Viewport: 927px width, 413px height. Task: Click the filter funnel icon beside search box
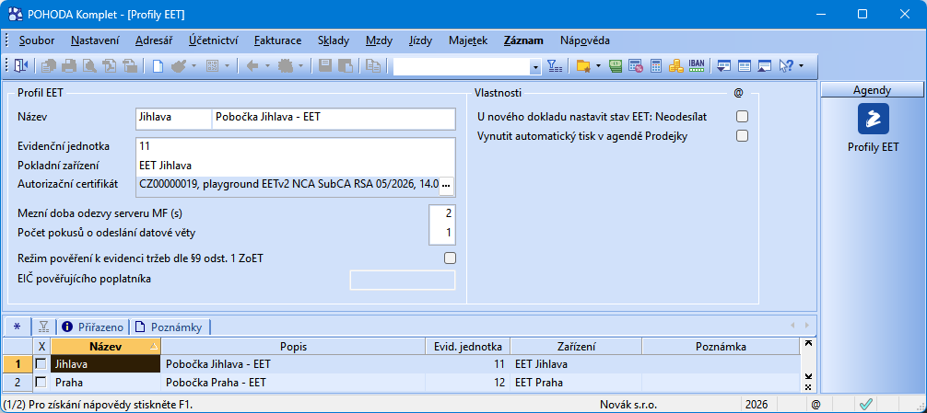[554, 65]
